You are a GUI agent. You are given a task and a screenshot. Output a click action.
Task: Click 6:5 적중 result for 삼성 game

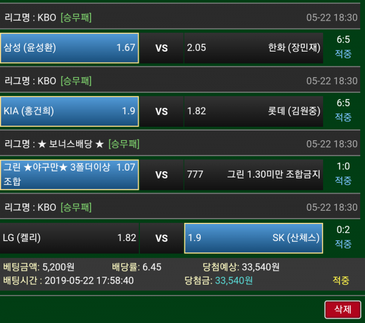pyautogui.click(x=343, y=47)
